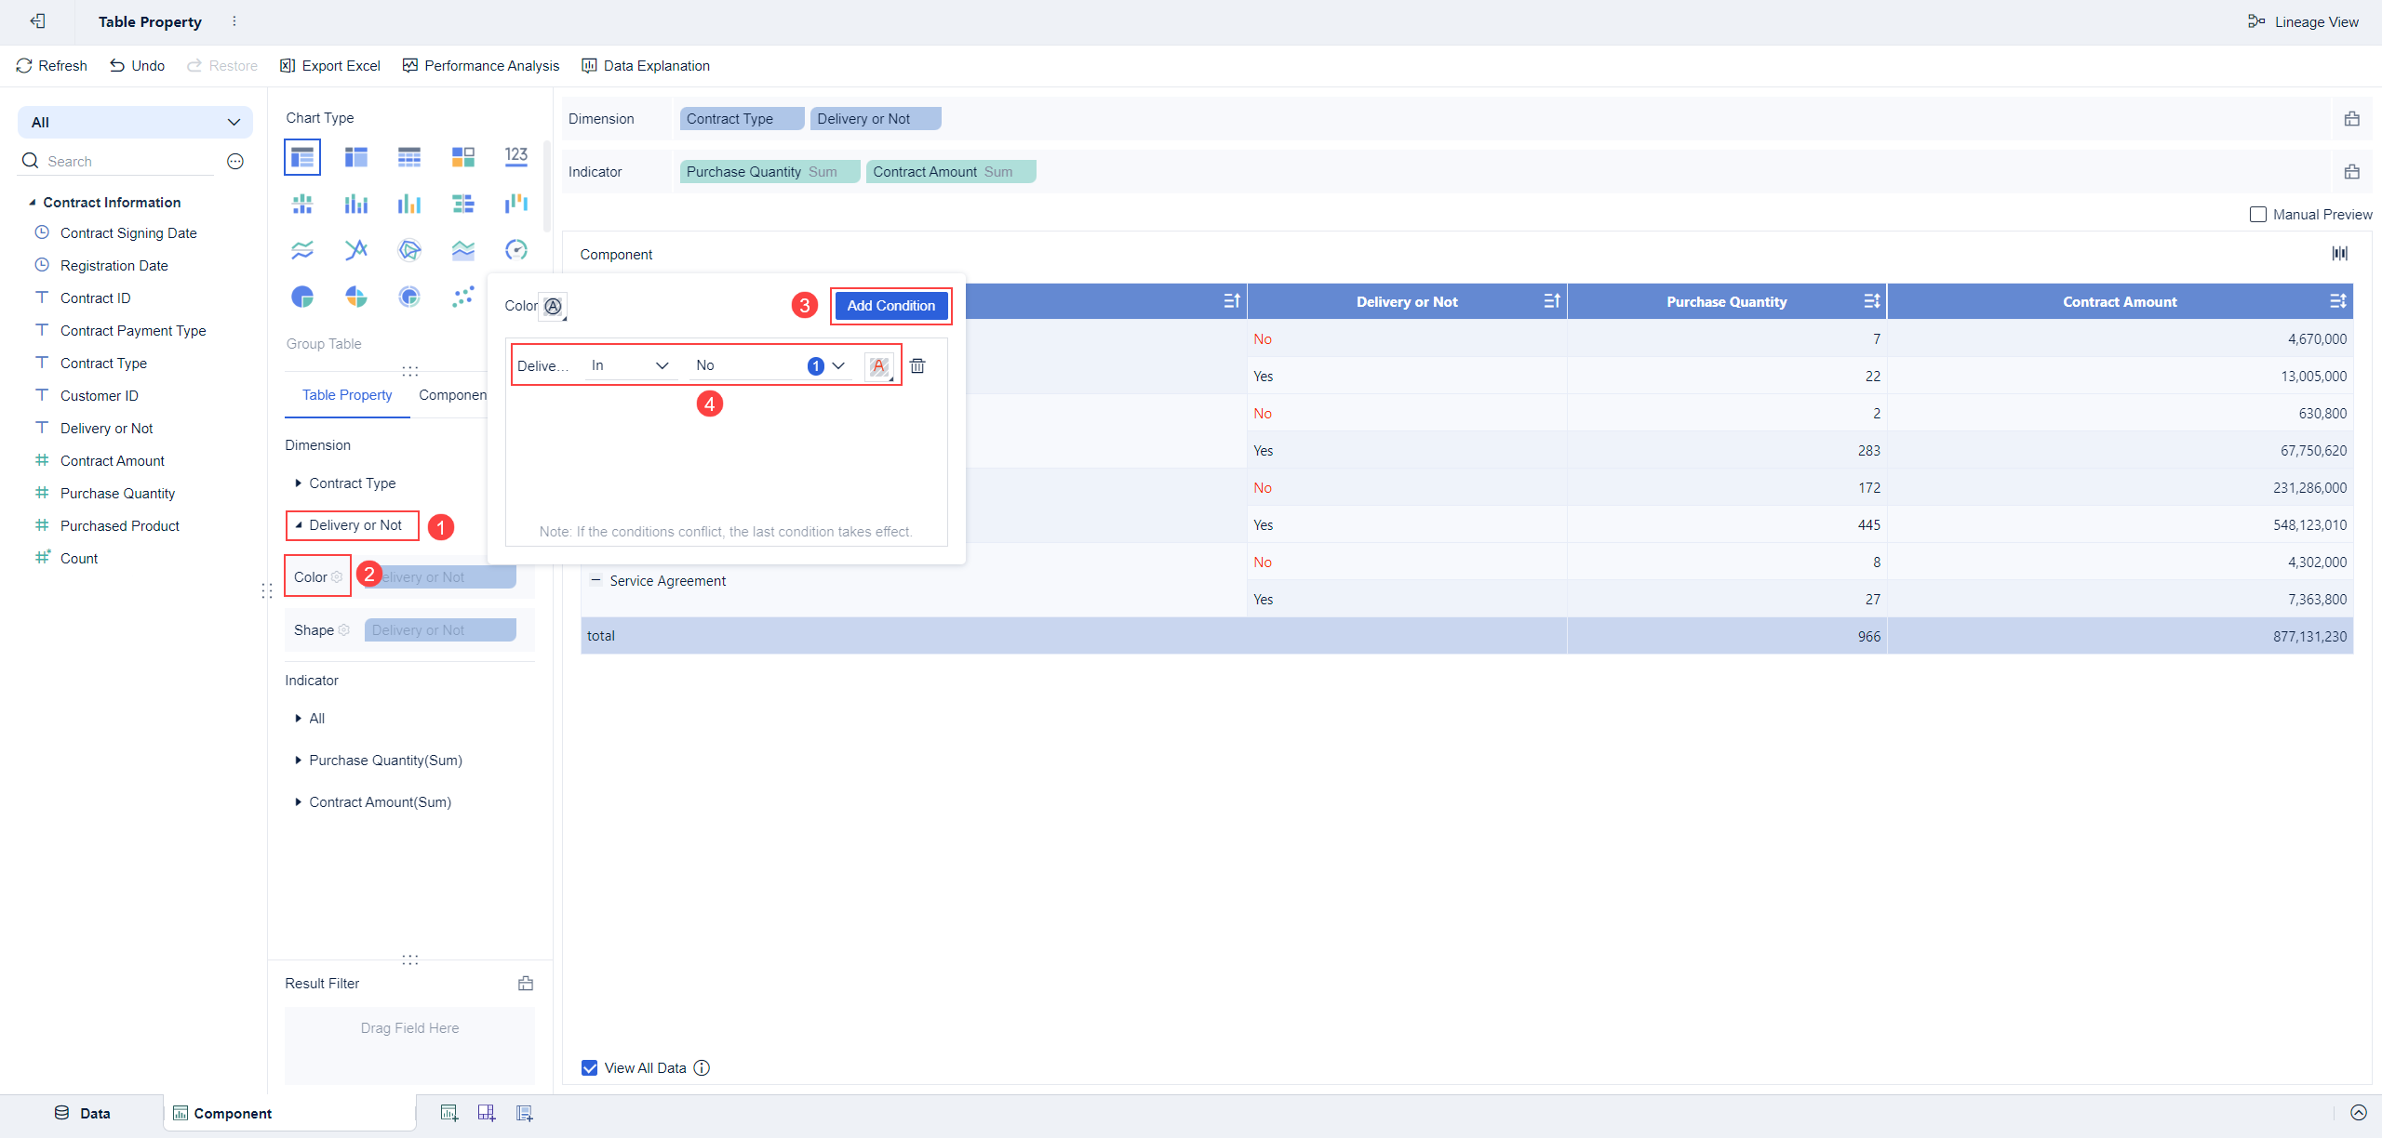The image size is (2382, 1138).
Task: Click the Add Condition button
Action: pyautogui.click(x=890, y=306)
